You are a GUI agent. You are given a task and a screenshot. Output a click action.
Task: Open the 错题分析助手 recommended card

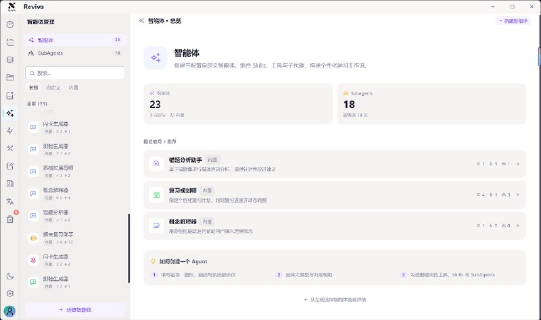click(335, 164)
